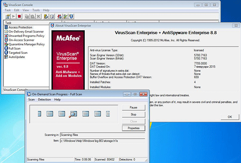Click the Task column header
The height and width of the screenshot is (163, 241).
click(32, 23)
